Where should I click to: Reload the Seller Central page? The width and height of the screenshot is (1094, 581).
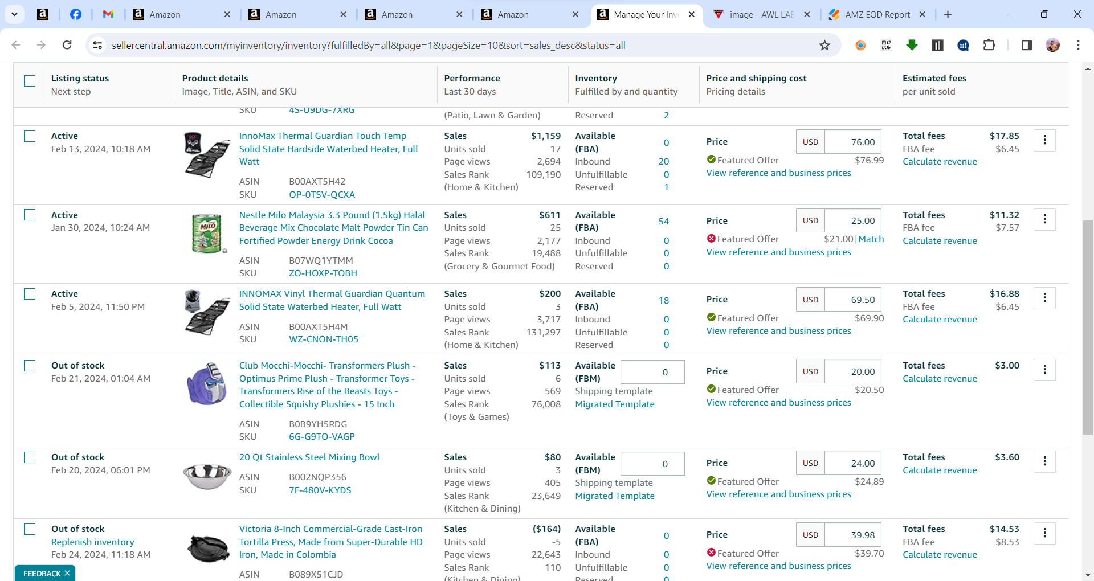click(67, 45)
